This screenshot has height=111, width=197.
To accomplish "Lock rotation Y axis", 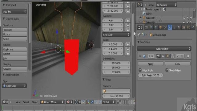I will point(128,25).
